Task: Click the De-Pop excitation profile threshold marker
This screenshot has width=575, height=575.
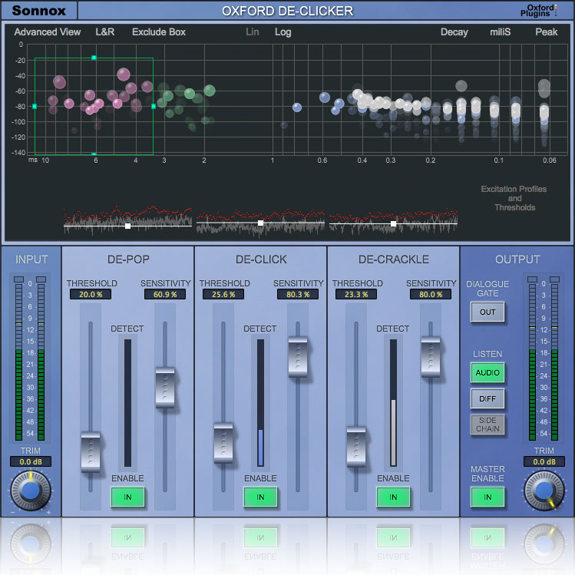Action: click(x=127, y=226)
